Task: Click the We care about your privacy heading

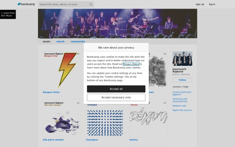Action: pos(116,47)
